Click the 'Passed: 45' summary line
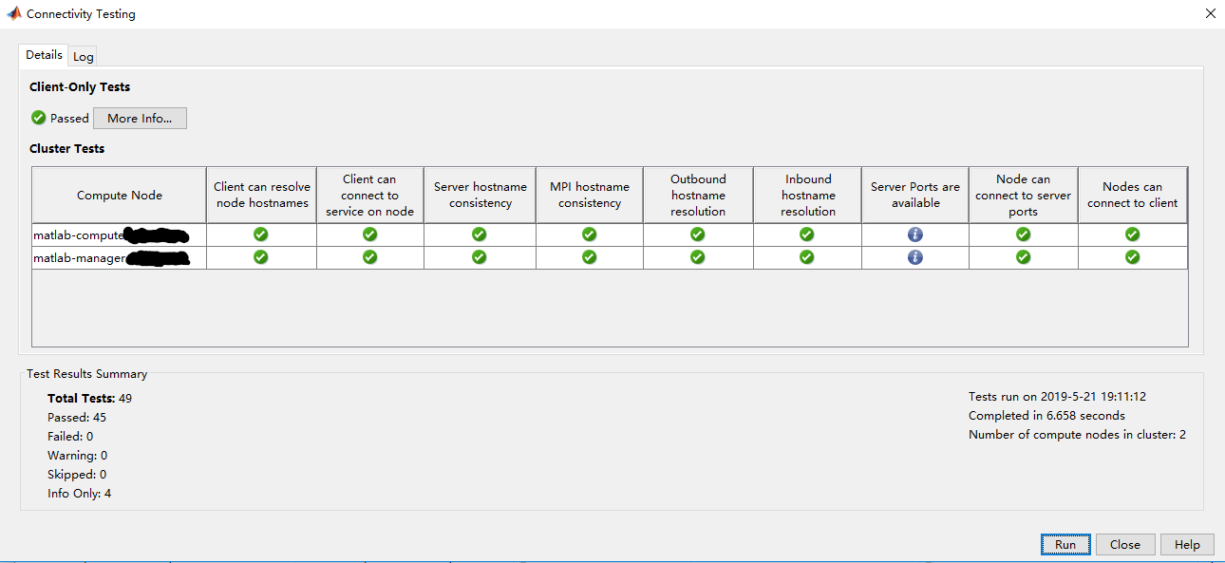Image resolution: width=1225 pixels, height=563 pixels. pos(77,418)
